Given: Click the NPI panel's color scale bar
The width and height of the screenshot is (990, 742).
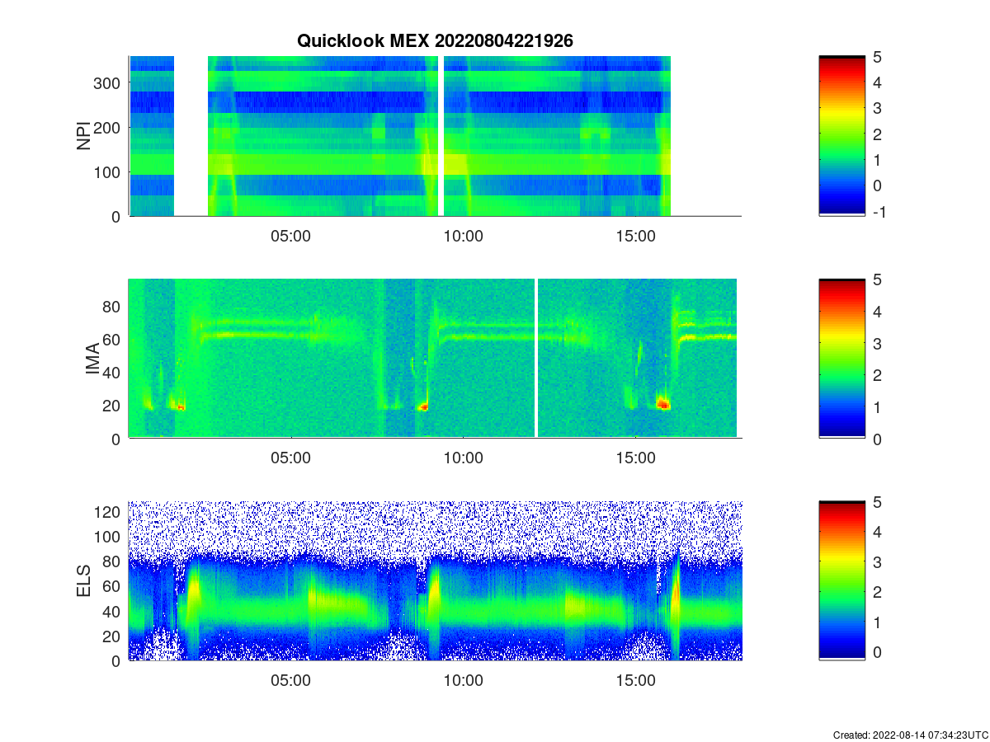Looking at the screenshot, I should [x=841, y=136].
